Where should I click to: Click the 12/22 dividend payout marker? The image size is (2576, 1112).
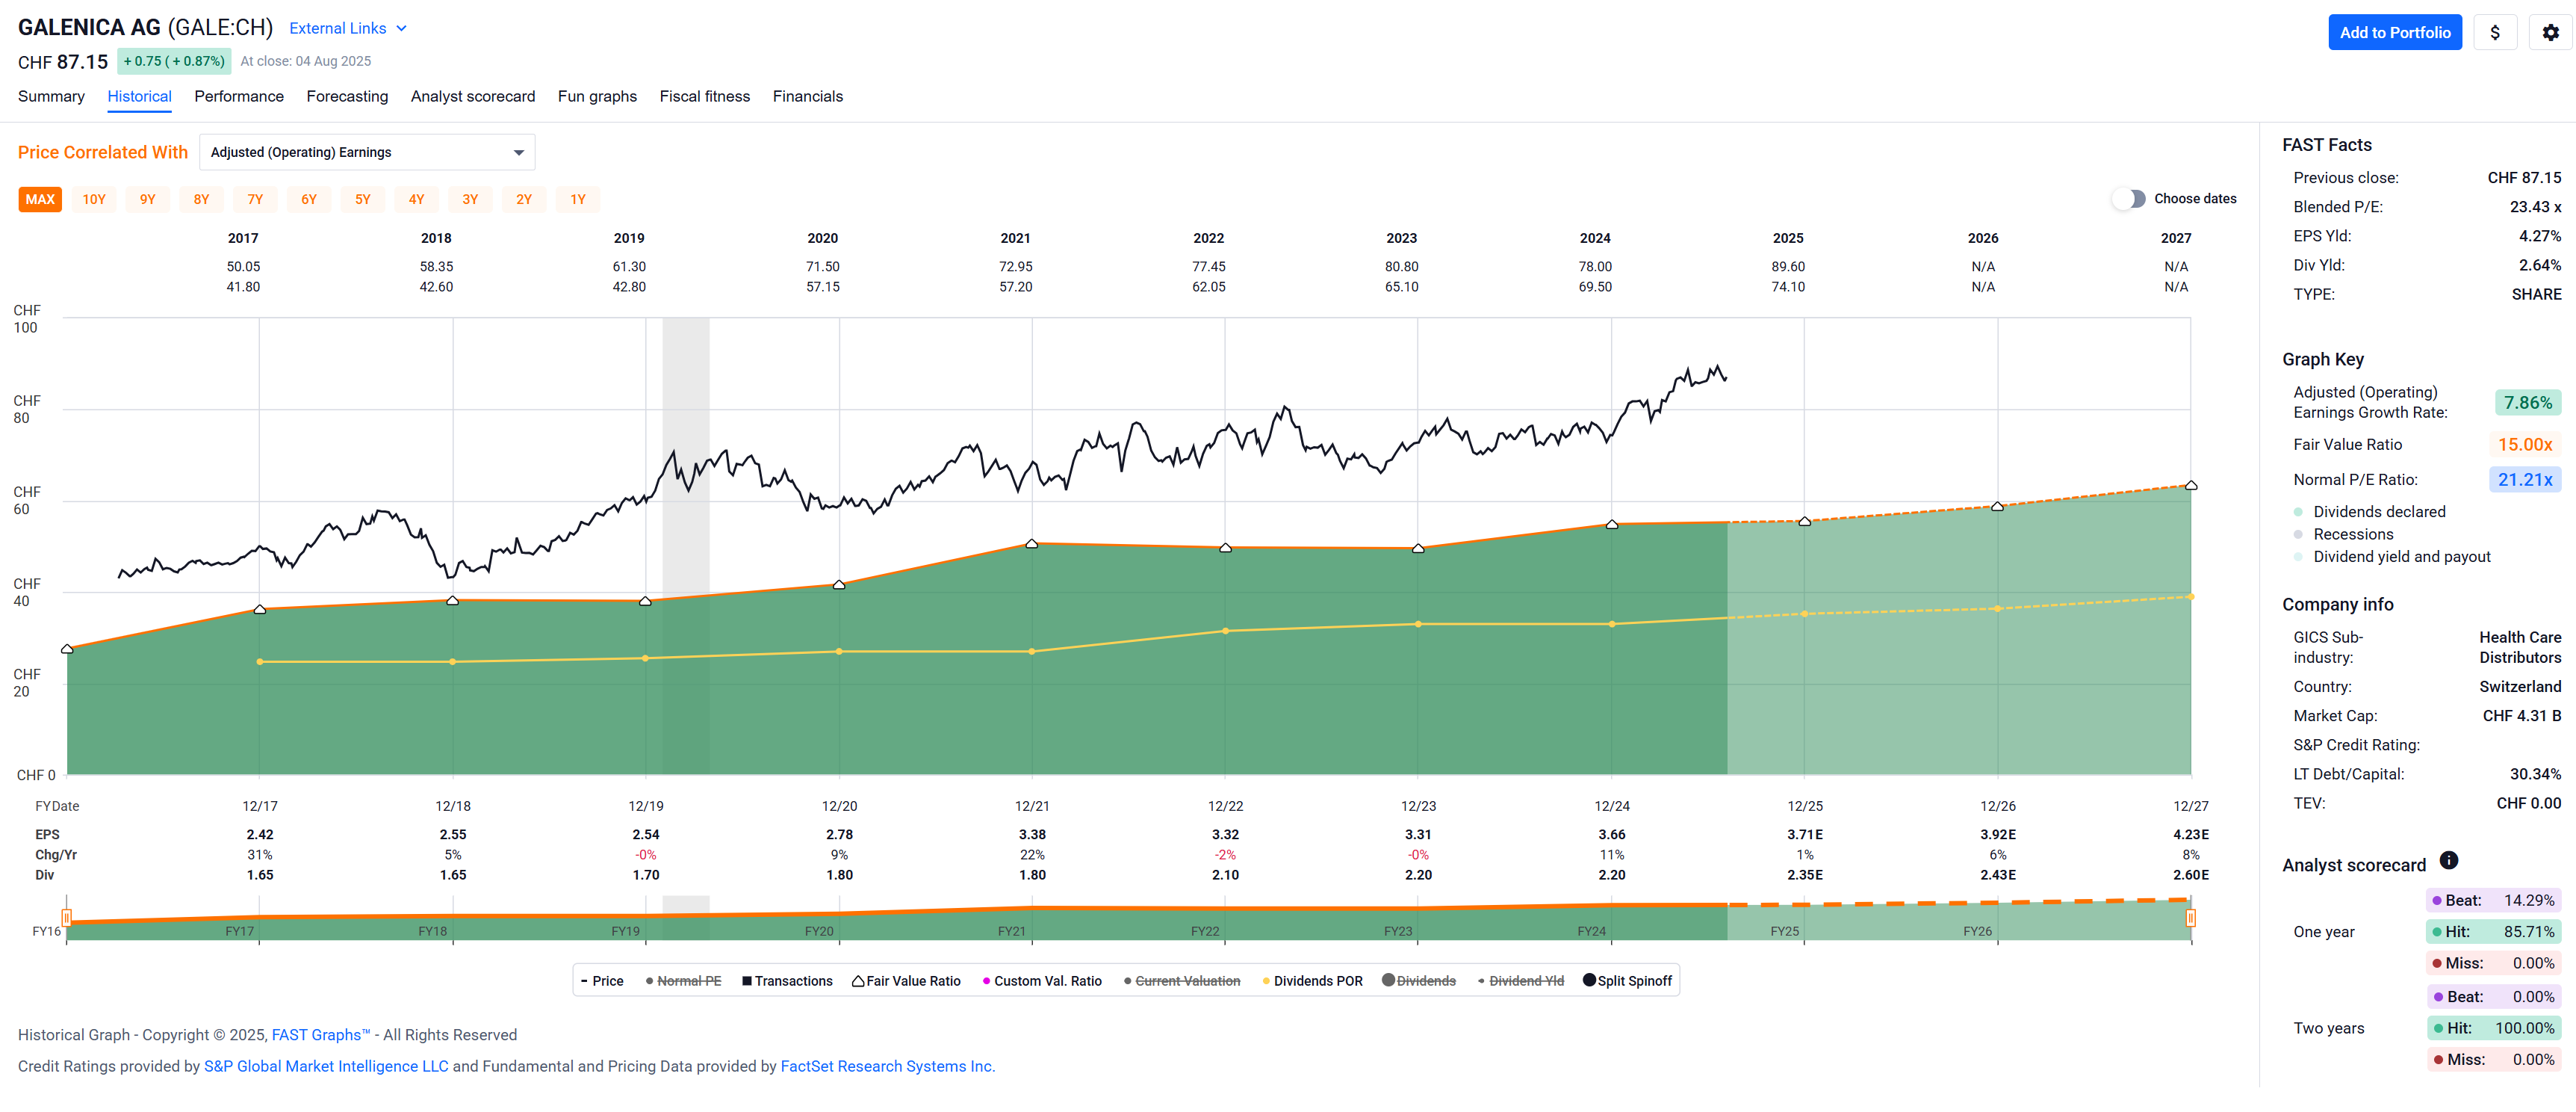point(1225,631)
